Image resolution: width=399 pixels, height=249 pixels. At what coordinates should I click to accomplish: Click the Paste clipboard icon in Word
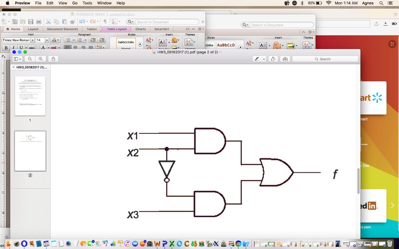pos(64,22)
